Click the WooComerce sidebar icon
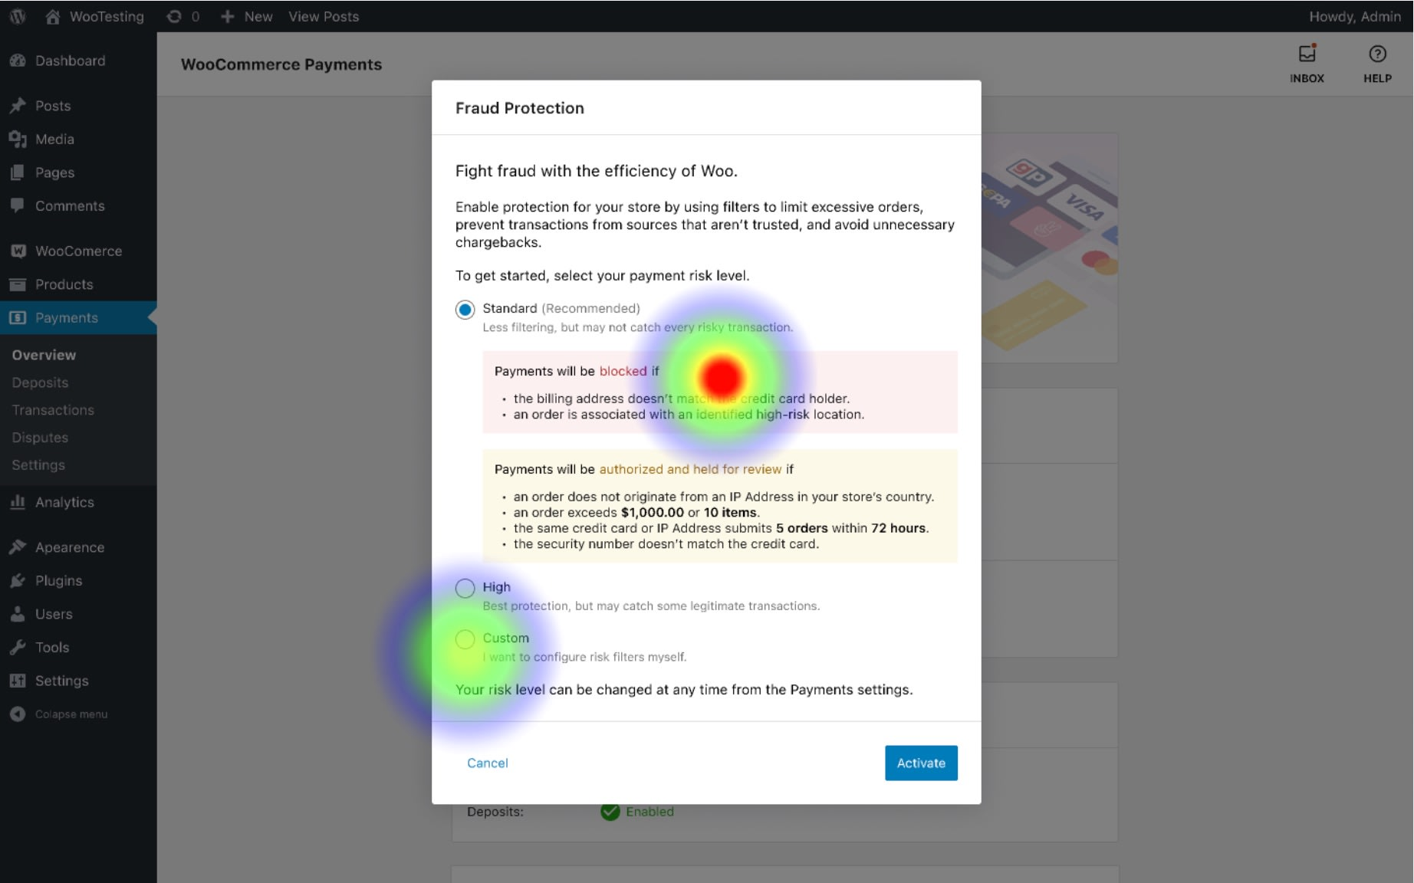The image size is (1414, 883). coord(18,251)
